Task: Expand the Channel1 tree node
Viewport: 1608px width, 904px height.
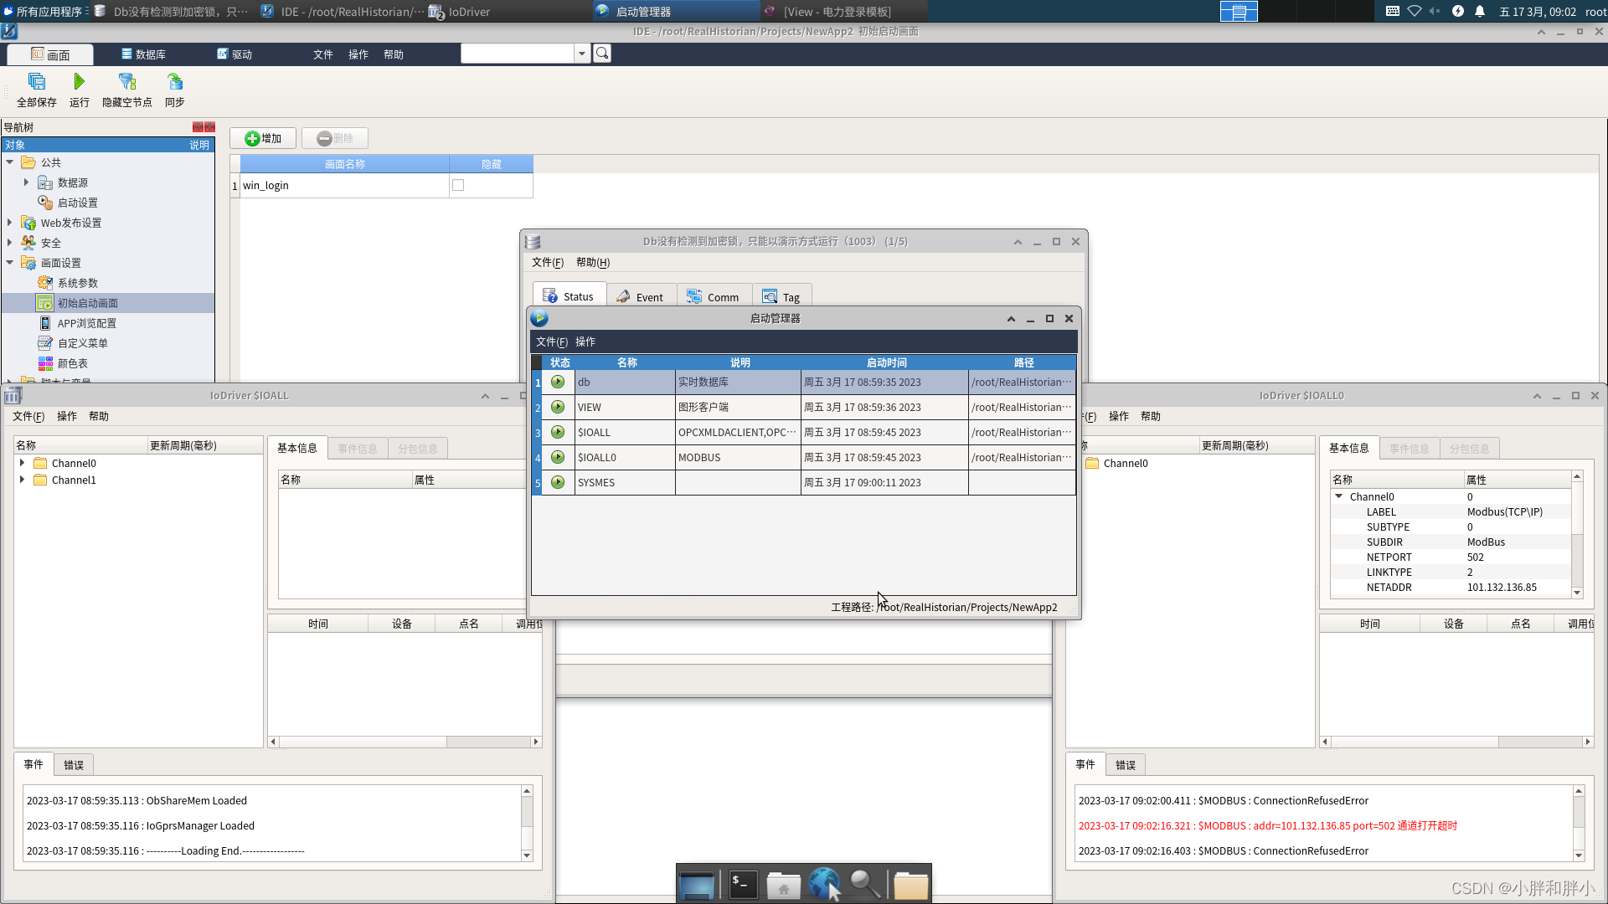Action: coord(22,480)
